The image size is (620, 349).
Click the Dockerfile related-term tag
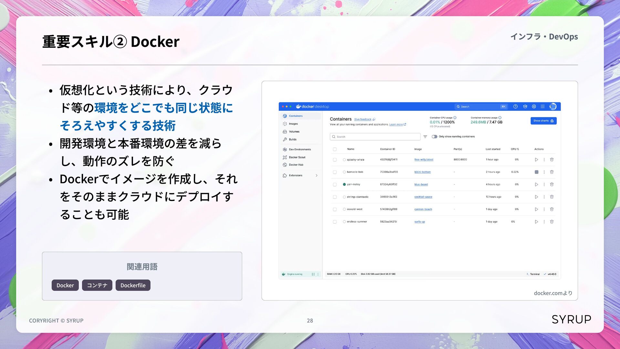(133, 285)
